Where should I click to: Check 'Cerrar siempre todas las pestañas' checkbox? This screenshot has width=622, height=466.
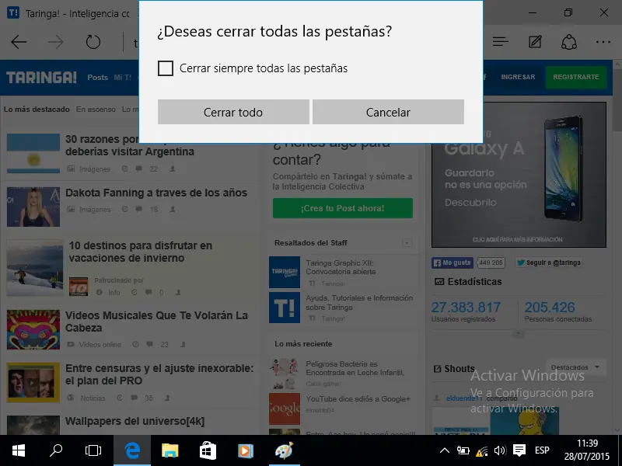click(x=166, y=68)
